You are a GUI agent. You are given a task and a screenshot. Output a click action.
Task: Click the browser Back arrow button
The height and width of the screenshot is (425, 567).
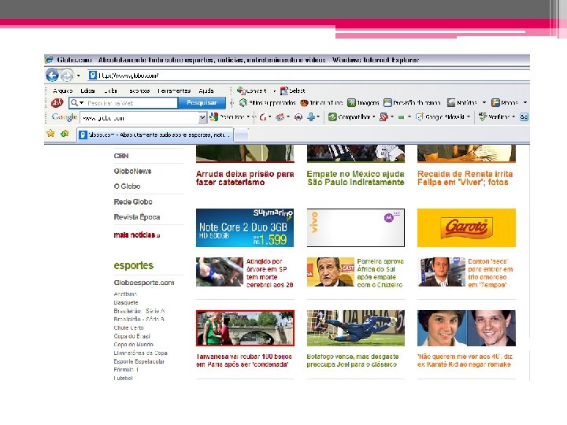(52, 76)
